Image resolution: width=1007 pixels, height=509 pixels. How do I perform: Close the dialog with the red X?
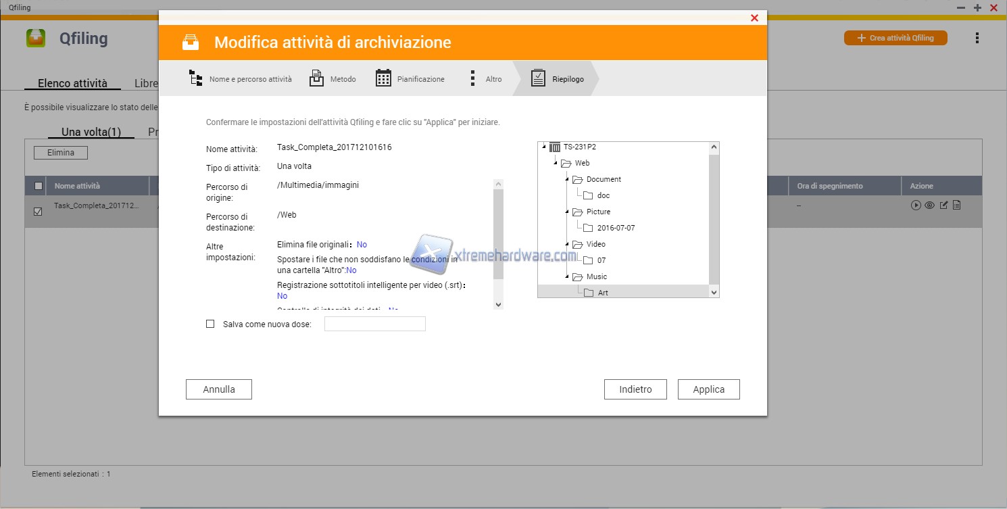754,18
